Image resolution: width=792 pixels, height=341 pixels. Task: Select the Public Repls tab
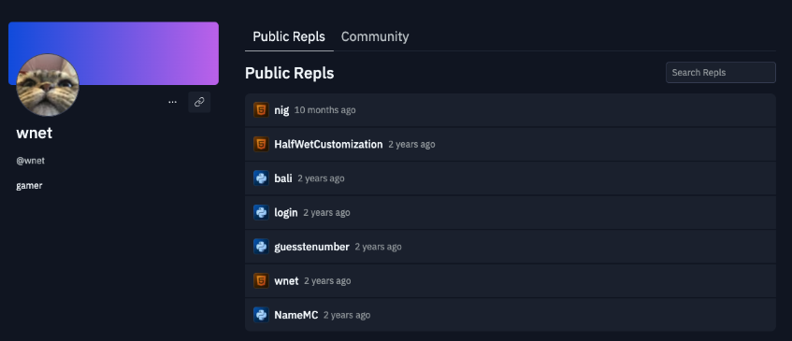[289, 36]
